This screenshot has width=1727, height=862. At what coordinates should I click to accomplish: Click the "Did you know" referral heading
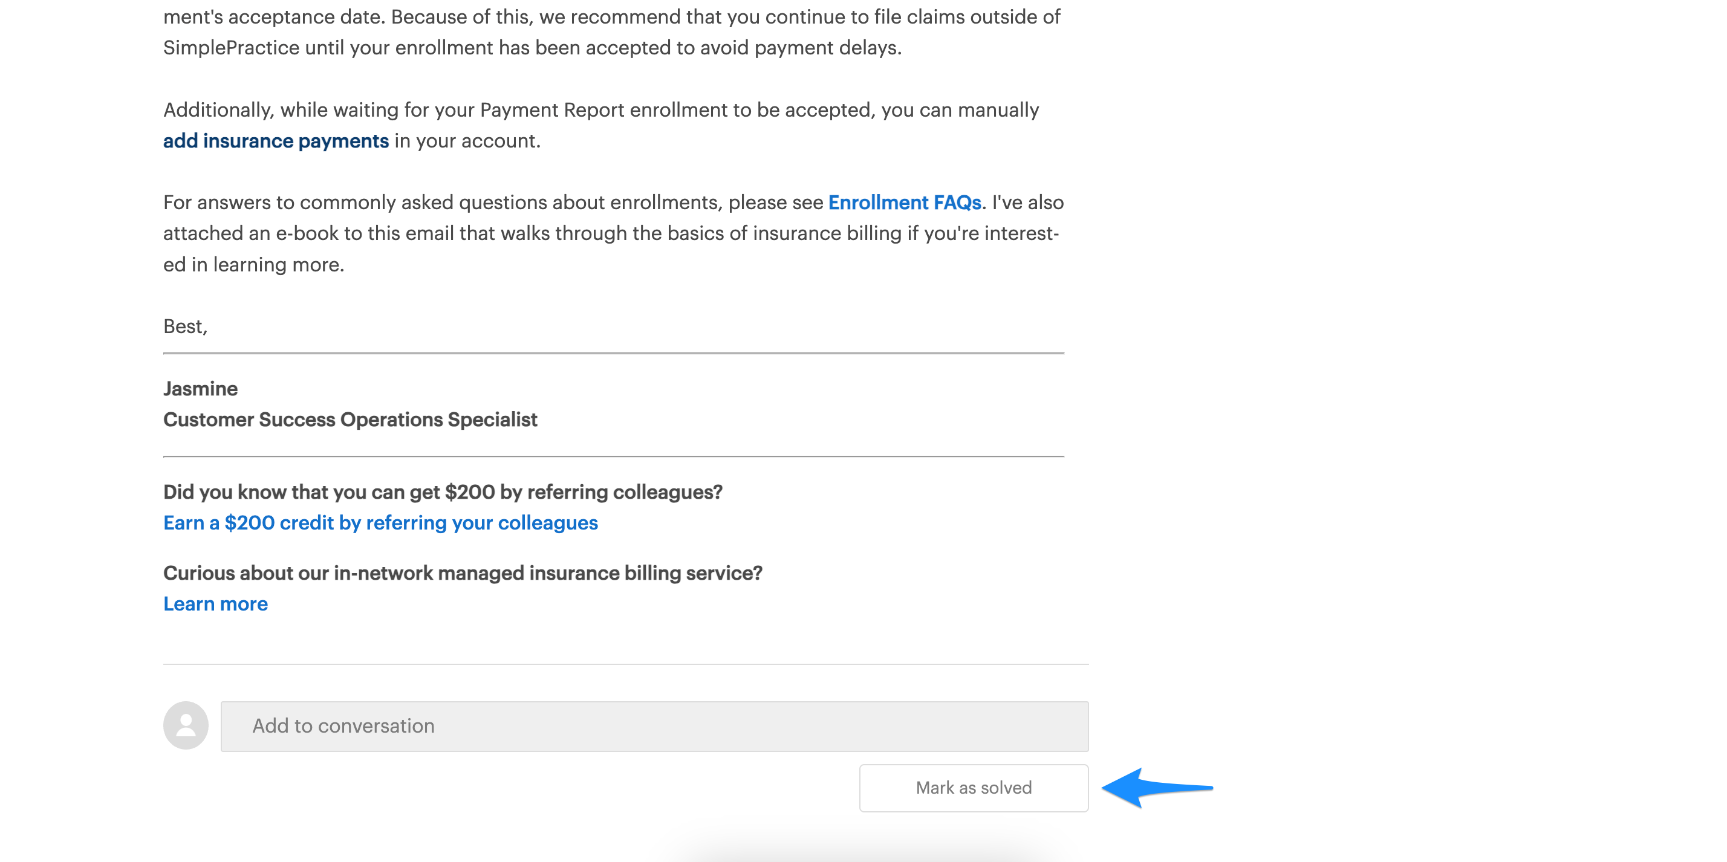pyautogui.click(x=443, y=492)
